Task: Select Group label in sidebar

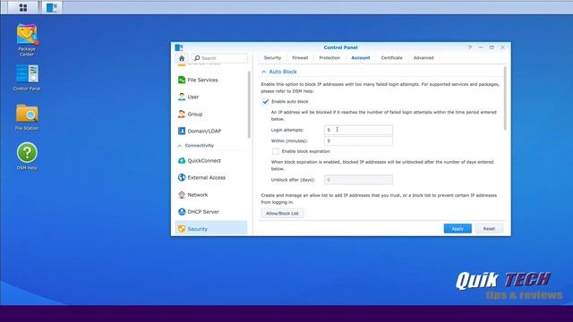Action: [195, 114]
